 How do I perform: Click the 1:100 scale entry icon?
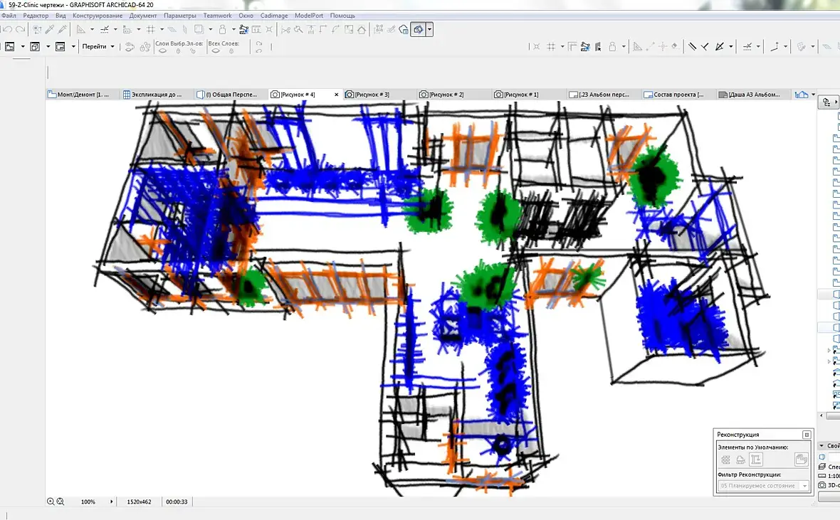click(822, 476)
